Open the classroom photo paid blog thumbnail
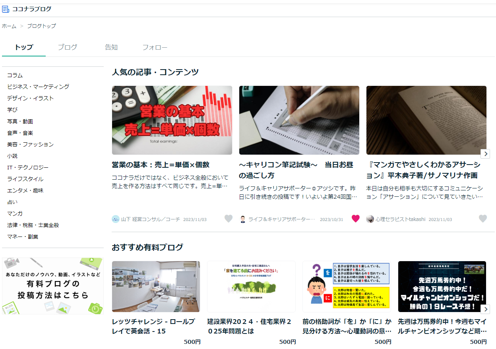The height and width of the screenshot is (349, 496). coord(156,287)
